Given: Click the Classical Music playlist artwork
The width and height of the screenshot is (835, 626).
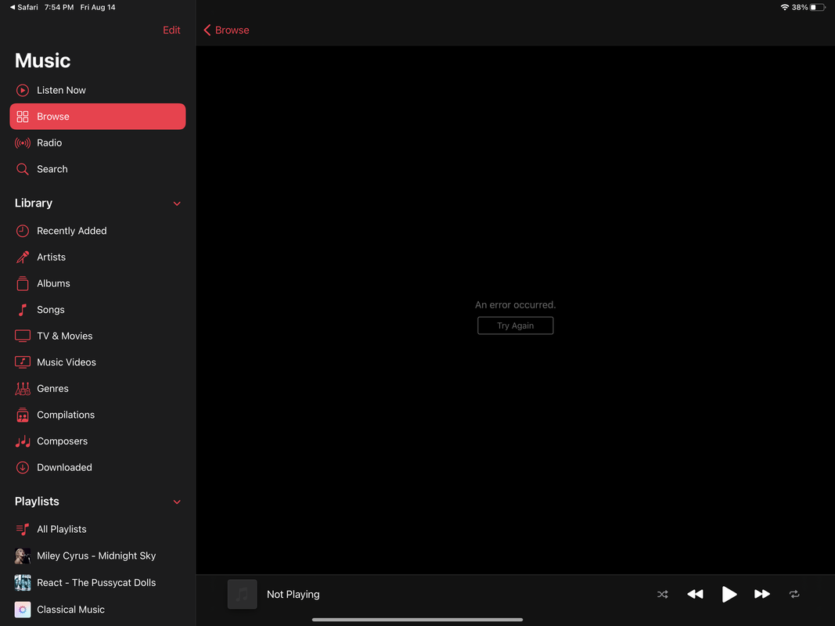Looking at the screenshot, I should (x=23, y=610).
